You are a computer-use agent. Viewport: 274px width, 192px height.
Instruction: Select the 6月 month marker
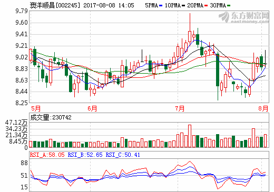pyautogui.click(x=92, y=108)
